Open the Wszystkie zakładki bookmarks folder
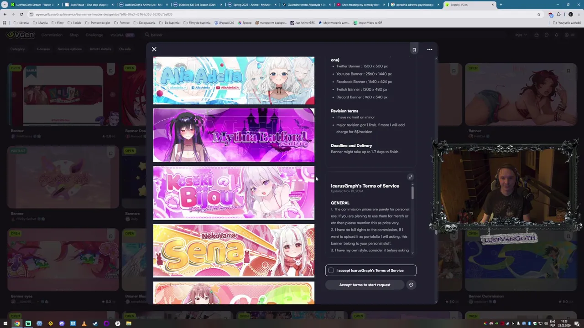The image size is (584, 328). tap(567, 23)
